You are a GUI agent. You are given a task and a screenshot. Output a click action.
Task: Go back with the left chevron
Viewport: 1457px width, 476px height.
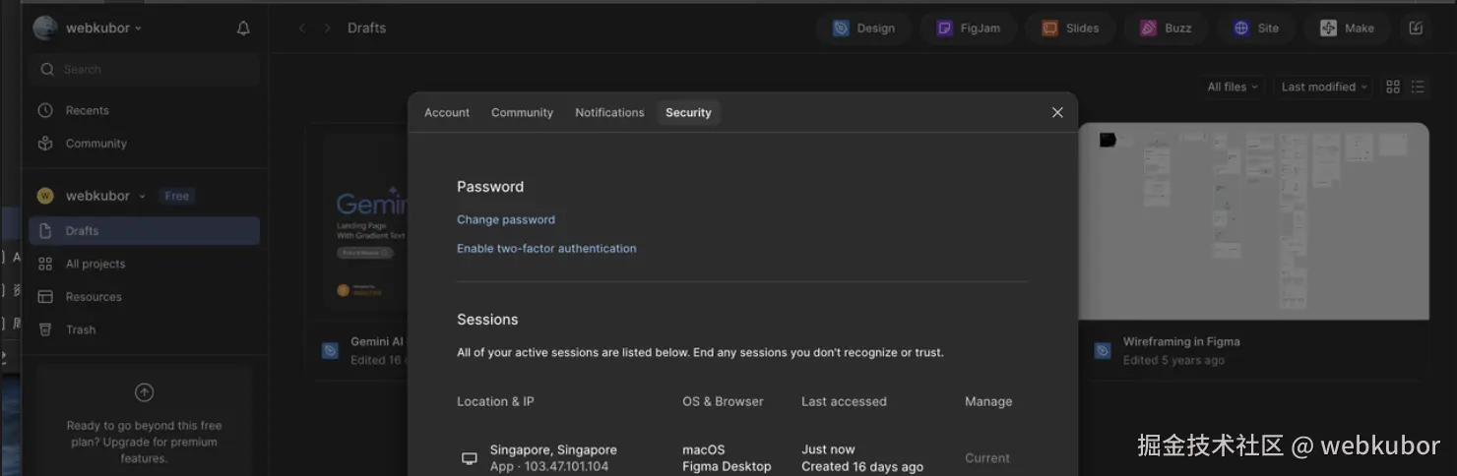pyautogui.click(x=302, y=29)
